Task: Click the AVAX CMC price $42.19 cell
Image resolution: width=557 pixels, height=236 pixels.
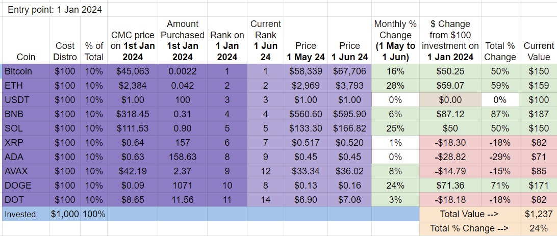Action: [133, 171]
